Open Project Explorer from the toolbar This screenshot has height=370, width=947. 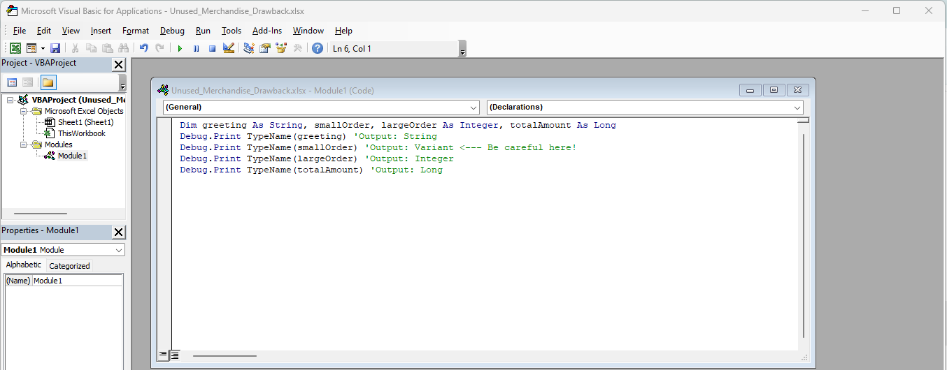pos(248,48)
